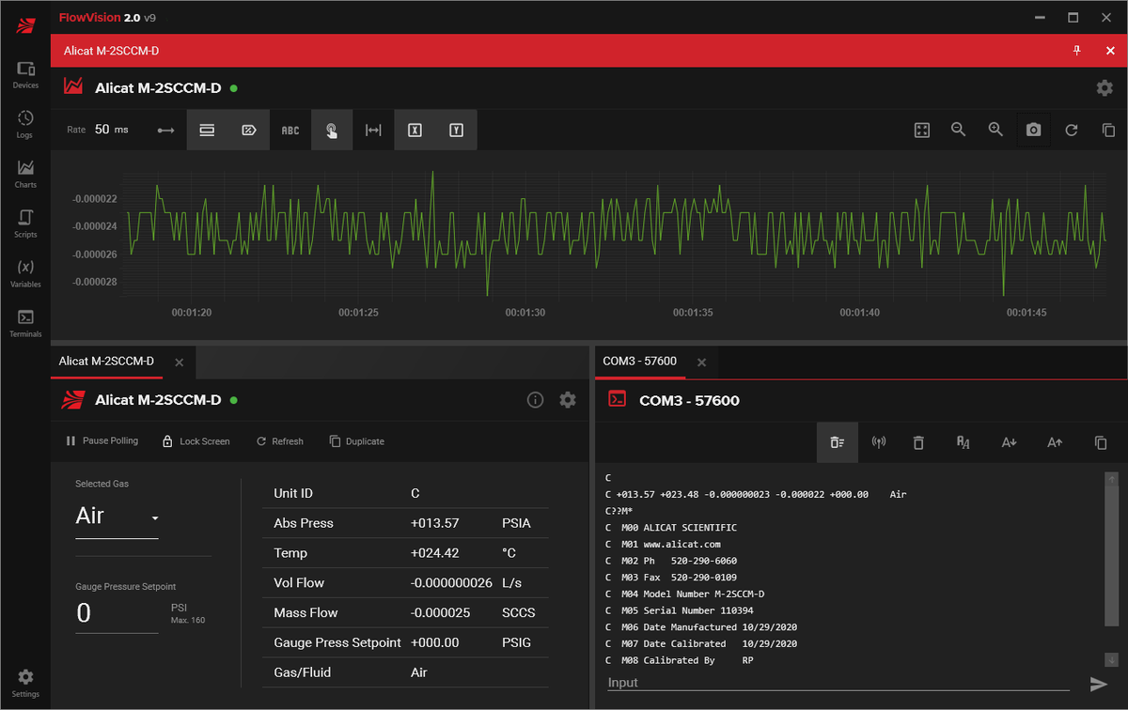Click the chart fit-to-screen icon
1128x710 pixels.
922,131
